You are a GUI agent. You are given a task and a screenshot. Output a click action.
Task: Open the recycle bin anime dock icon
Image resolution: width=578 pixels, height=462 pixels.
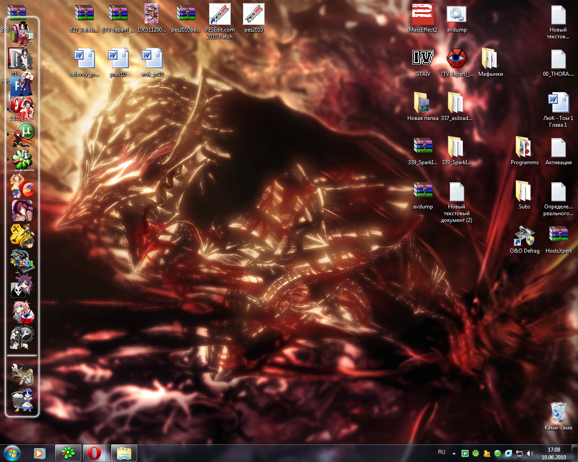22,400
